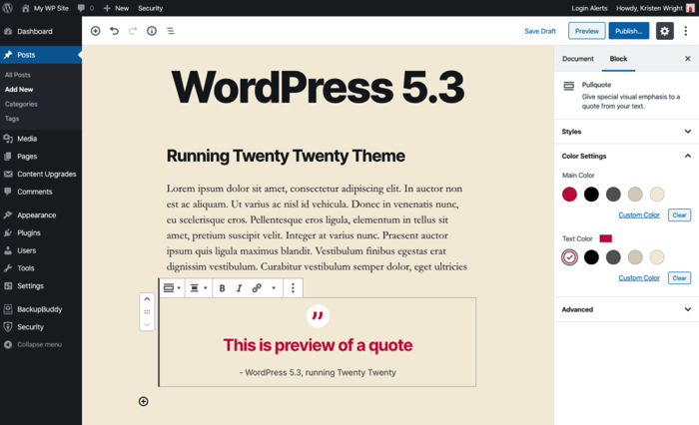Screen dimensions: 699x425
Task: Expand the Advanced panel
Action: point(626,309)
